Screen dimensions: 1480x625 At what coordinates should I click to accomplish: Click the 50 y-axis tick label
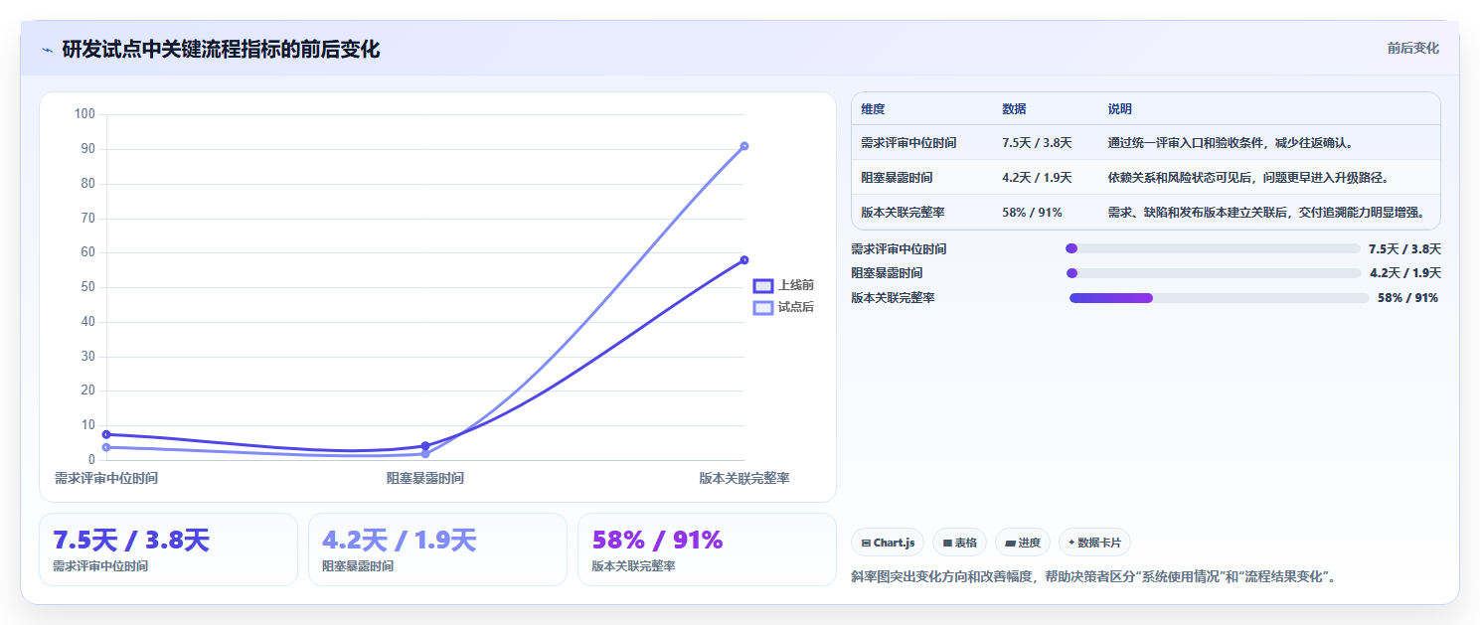[87, 287]
